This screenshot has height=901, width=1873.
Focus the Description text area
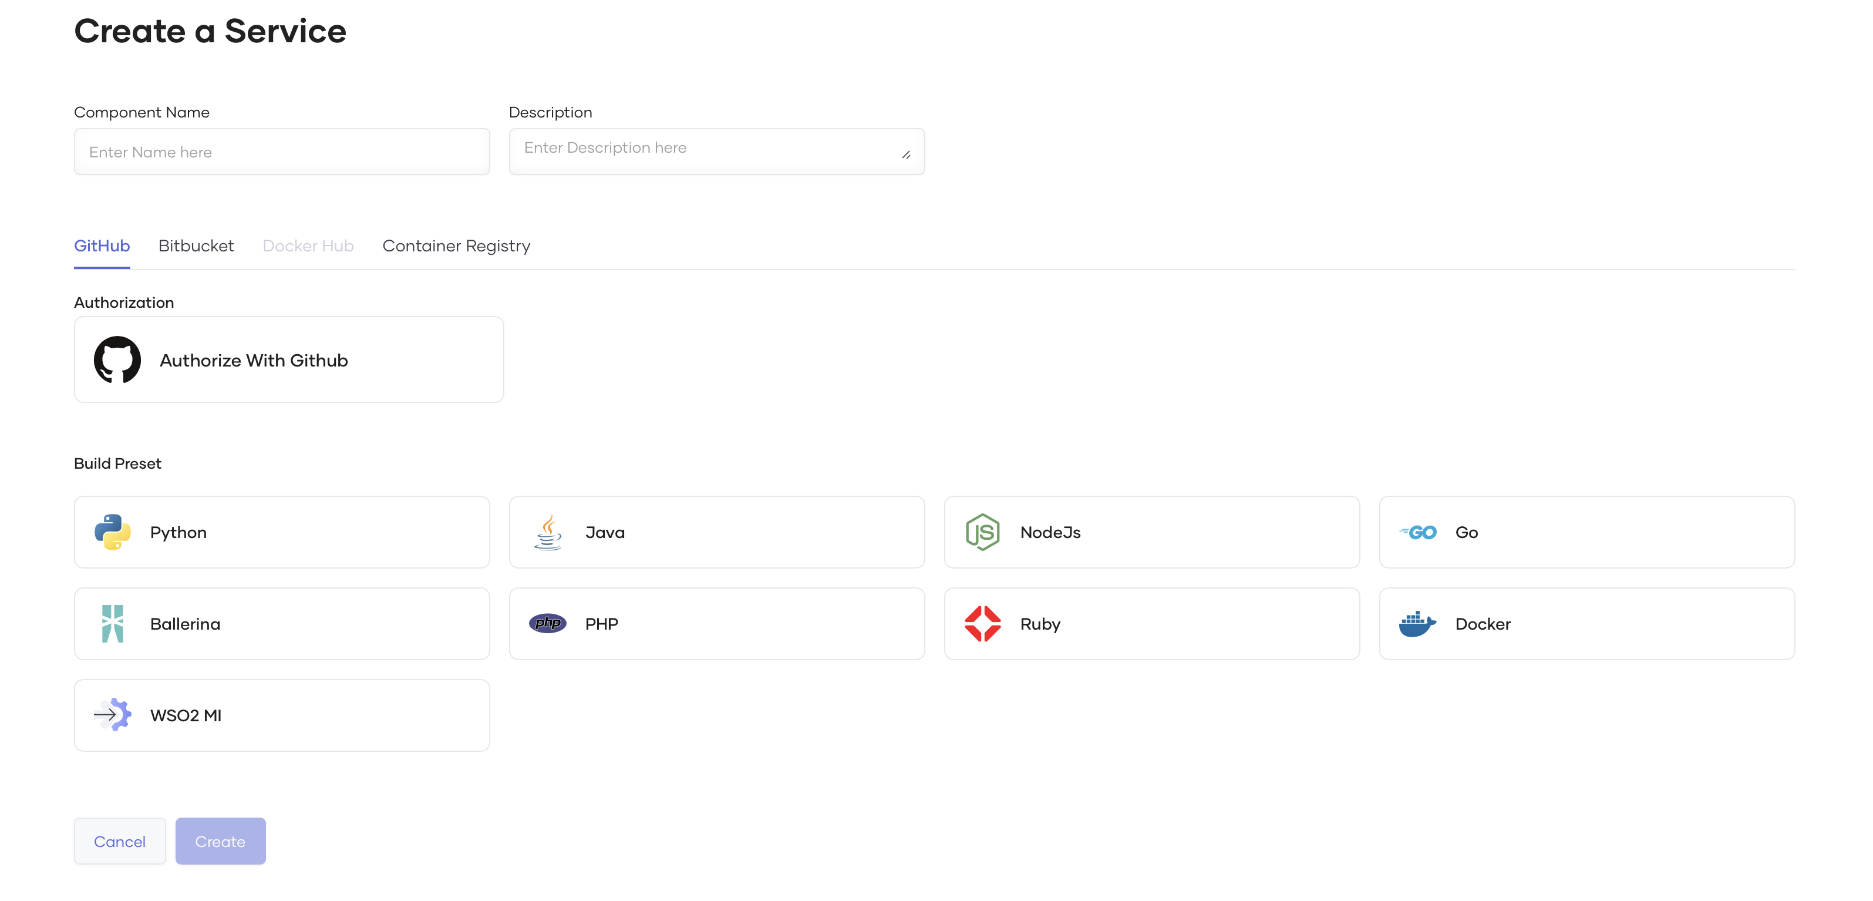pos(717,152)
